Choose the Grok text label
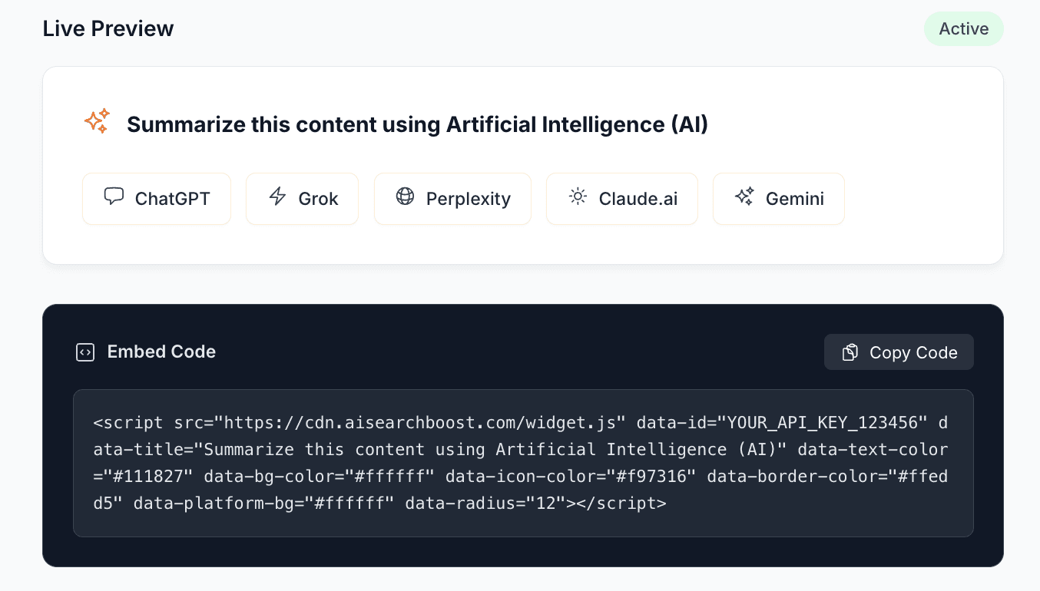This screenshot has width=1040, height=591. point(318,199)
